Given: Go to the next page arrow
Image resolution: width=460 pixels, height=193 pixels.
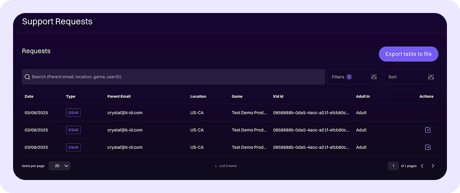Looking at the screenshot, I should tap(433, 166).
